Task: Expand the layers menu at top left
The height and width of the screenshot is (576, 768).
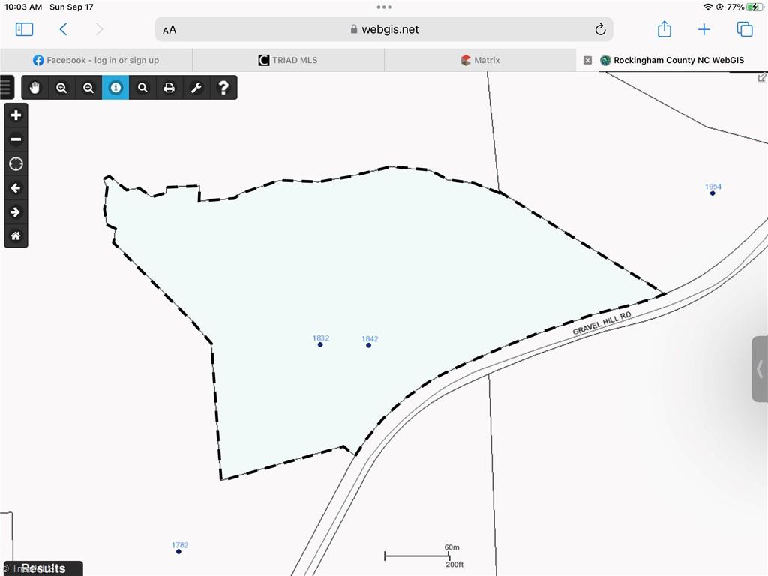Action: click(x=6, y=87)
